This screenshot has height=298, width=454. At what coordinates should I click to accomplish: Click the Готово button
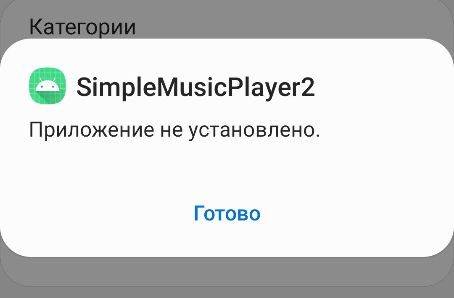(227, 213)
